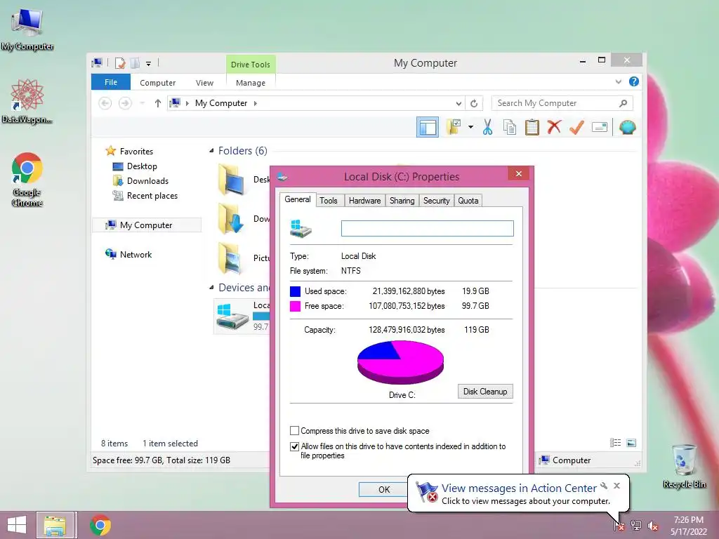Uncheck Allow files to be indexed checkbox

click(x=294, y=446)
